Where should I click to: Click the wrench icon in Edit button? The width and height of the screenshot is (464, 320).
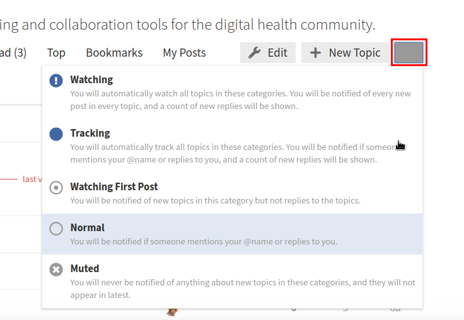pos(254,53)
